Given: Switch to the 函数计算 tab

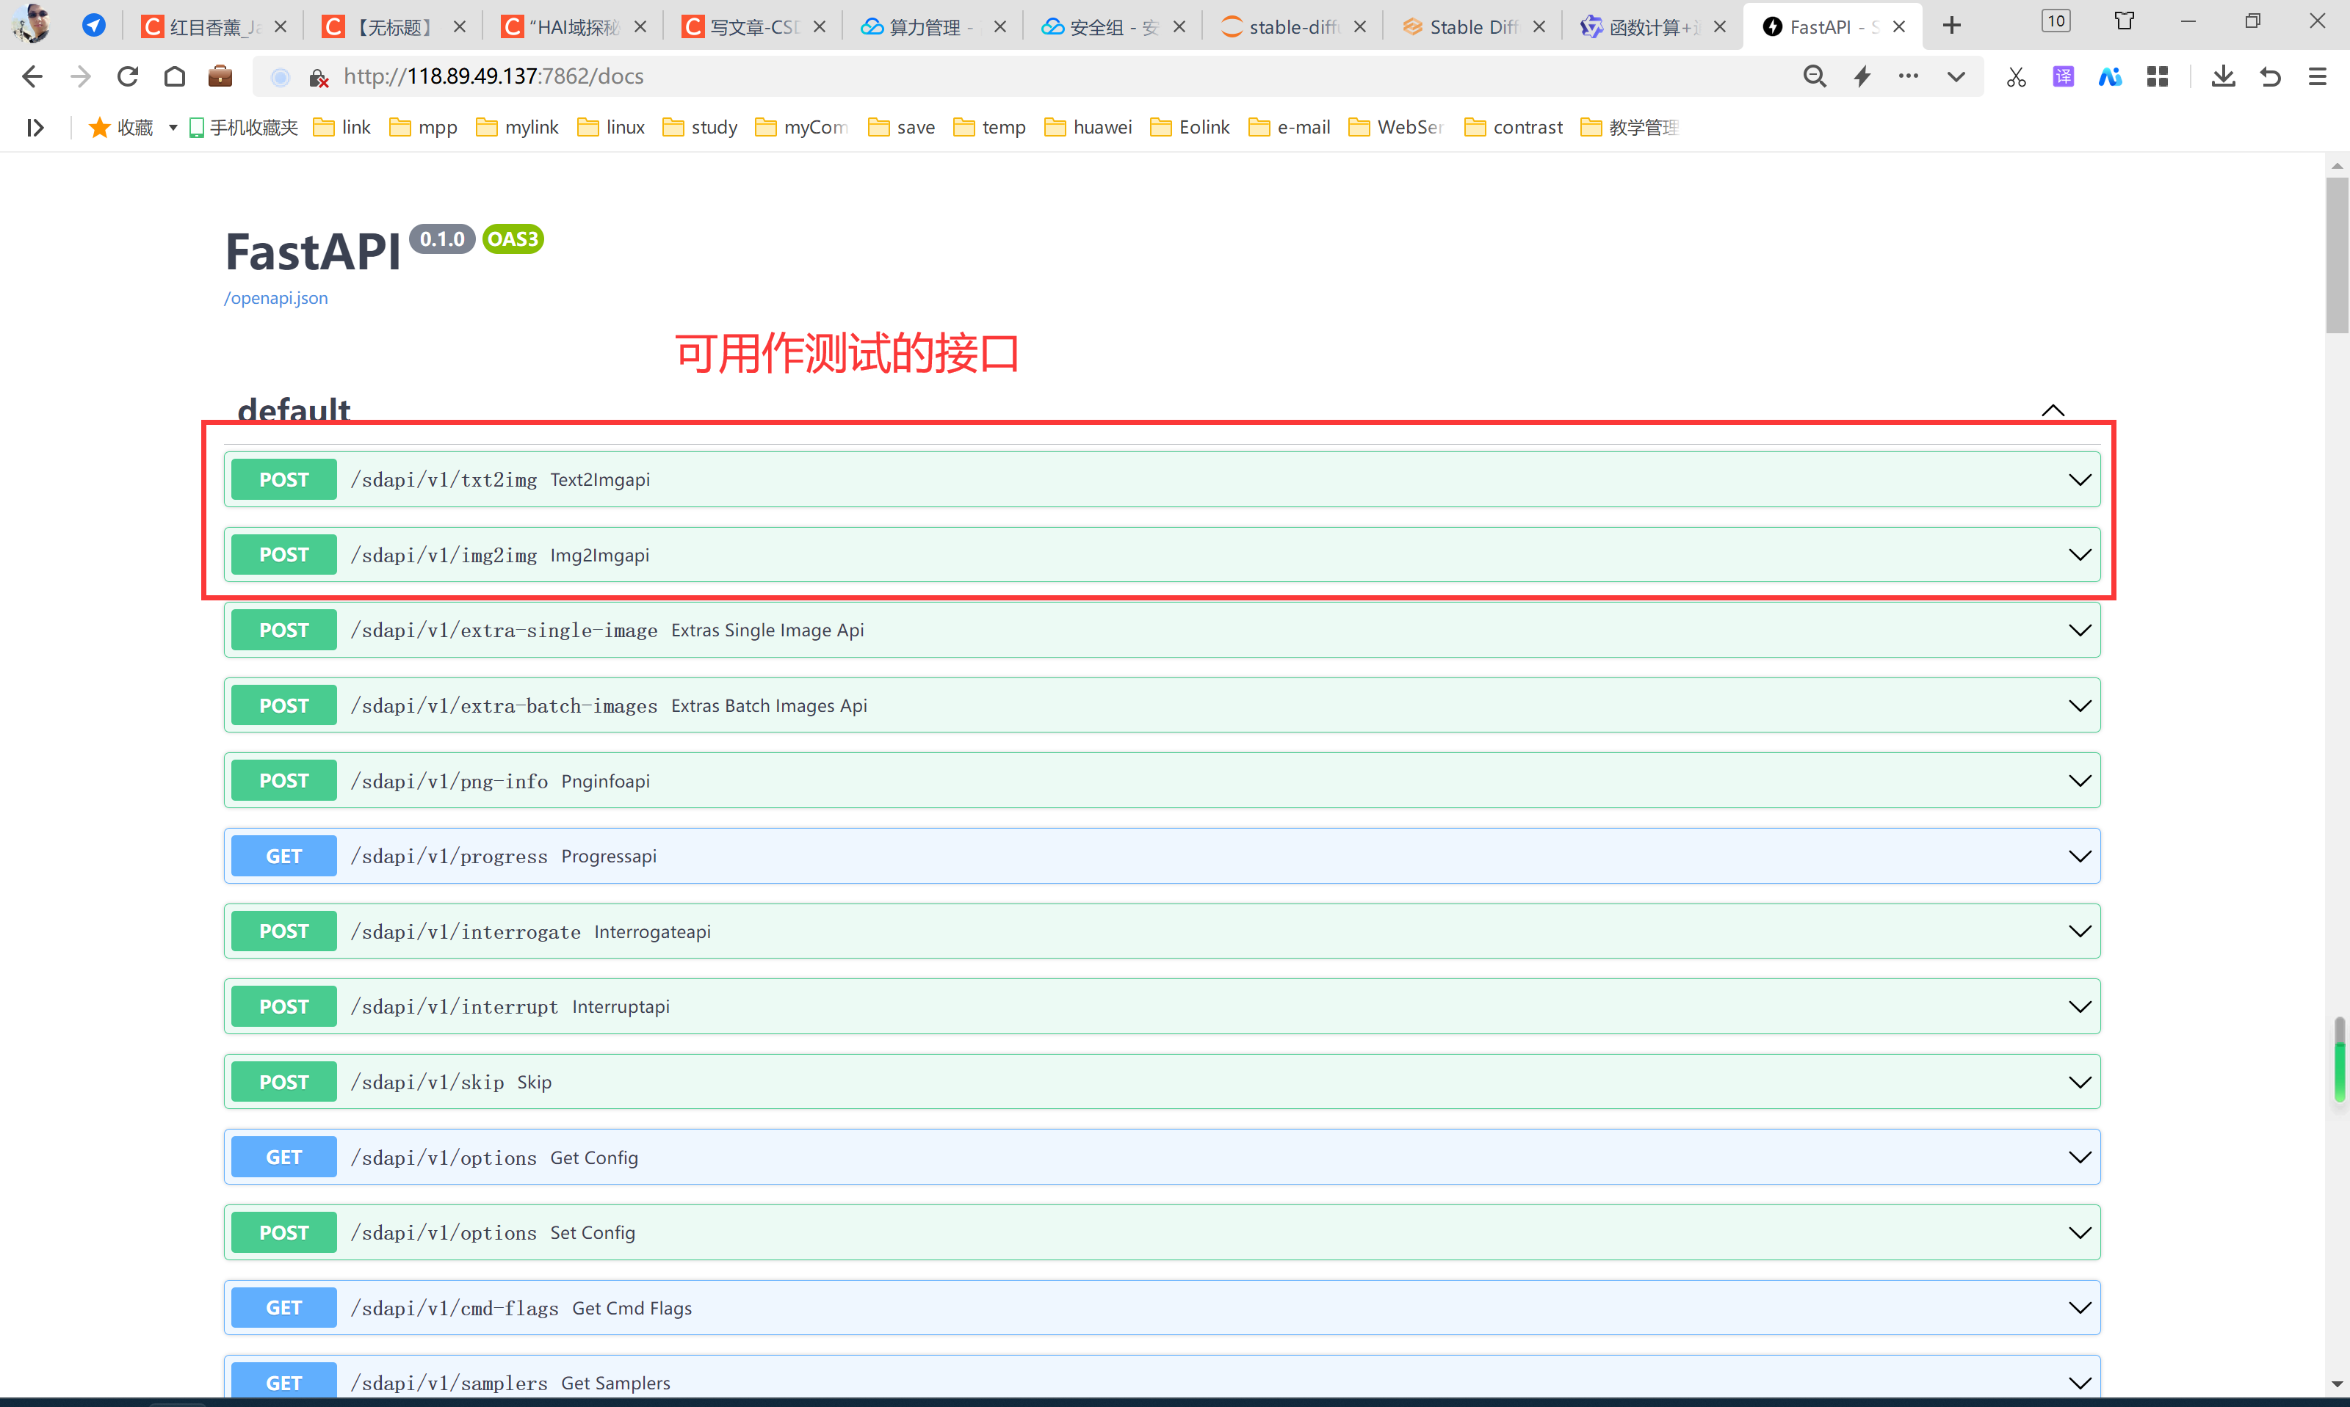Looking at the screenshot, I should pos(1653,26).
